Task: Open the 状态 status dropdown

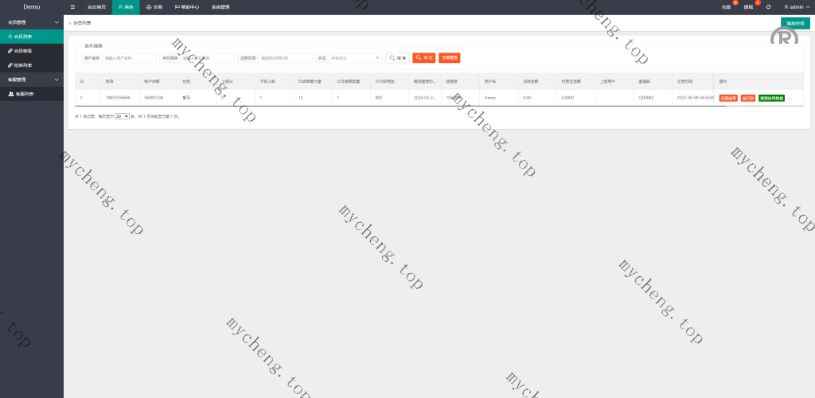Action: point(356,58)
